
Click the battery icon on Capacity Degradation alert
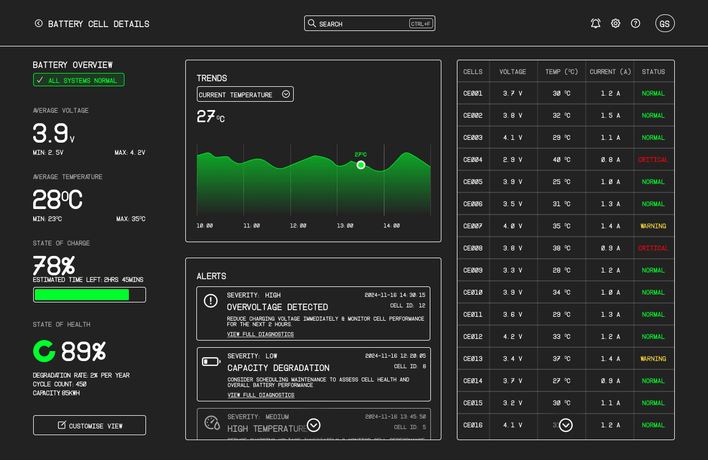pos(211,362)
